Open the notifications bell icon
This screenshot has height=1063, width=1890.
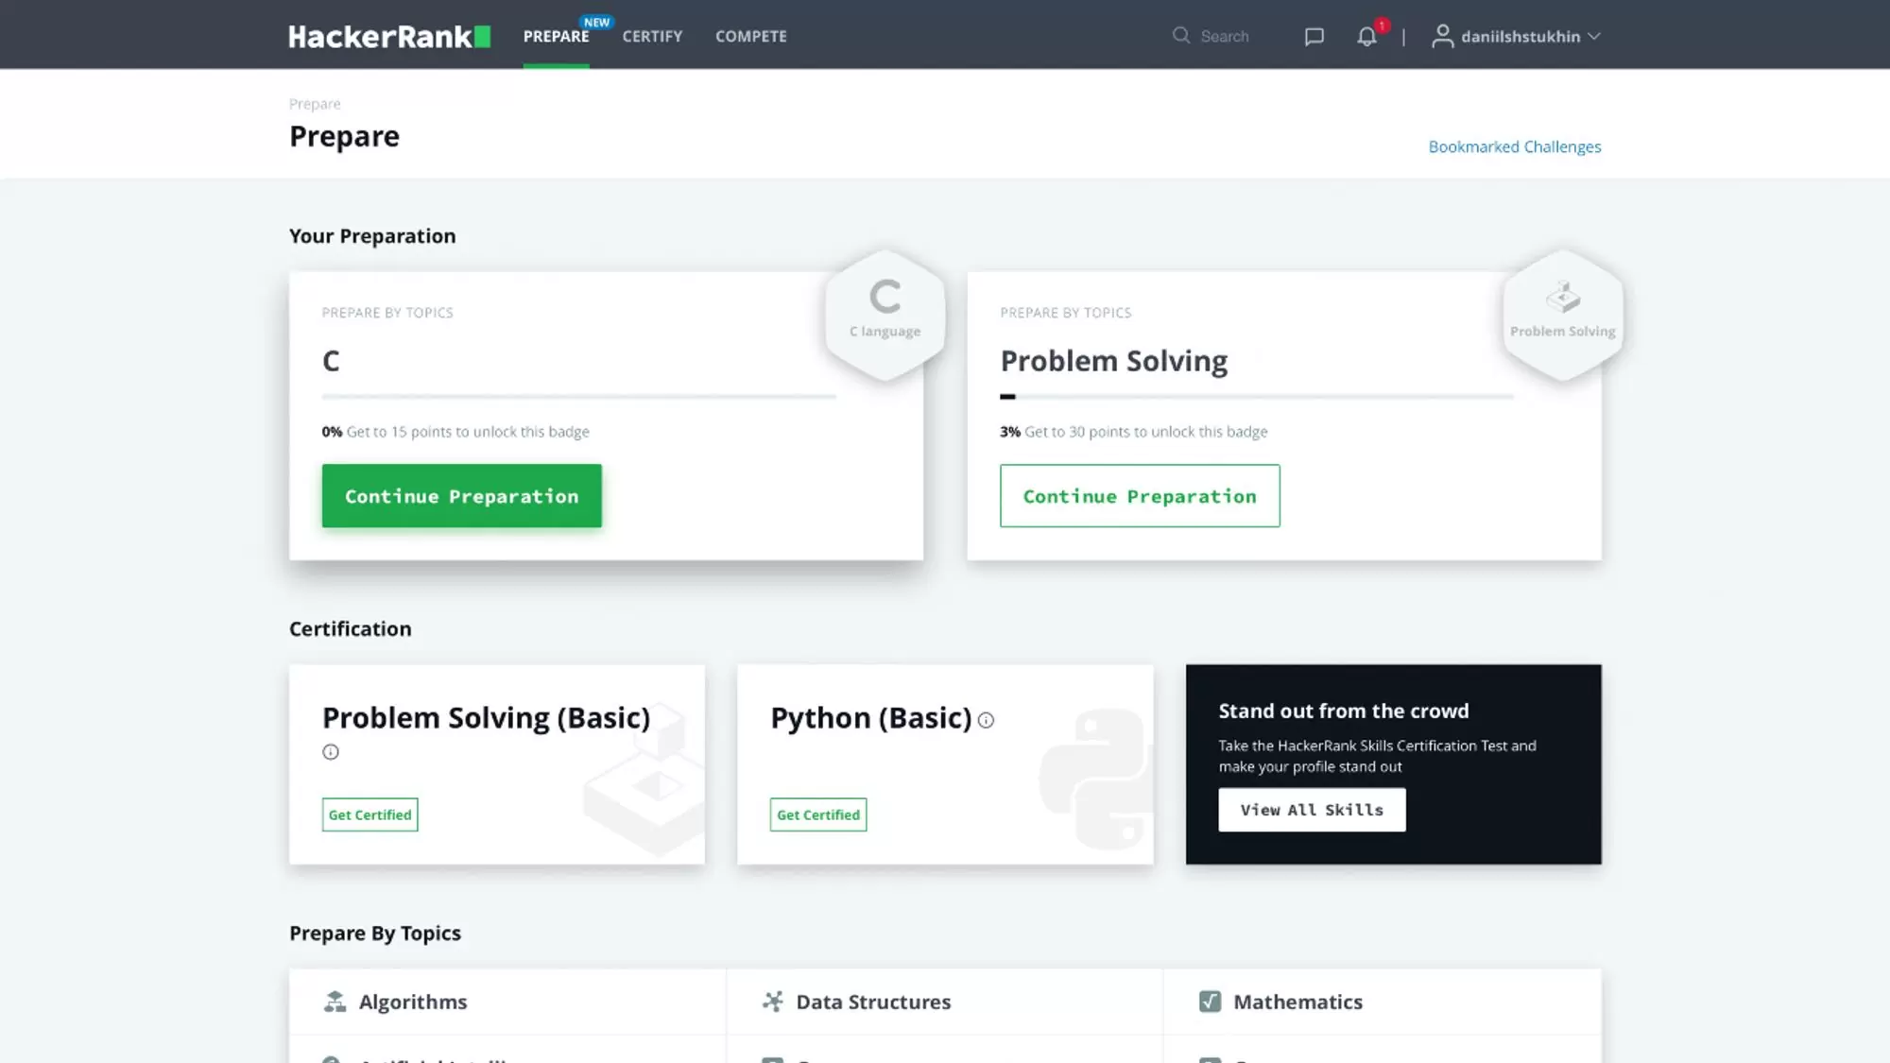pos(1366,37)
